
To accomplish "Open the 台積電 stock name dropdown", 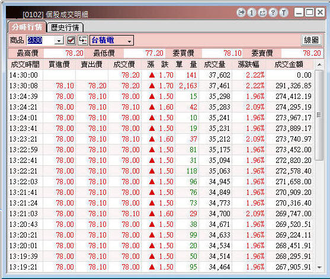I will tap(129, 41).
